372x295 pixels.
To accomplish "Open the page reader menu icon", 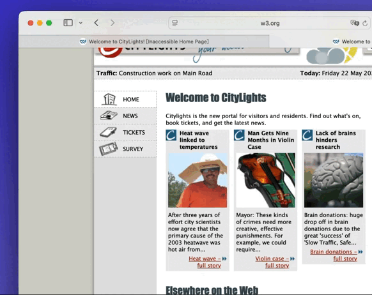I will click(x=175, y=23).
